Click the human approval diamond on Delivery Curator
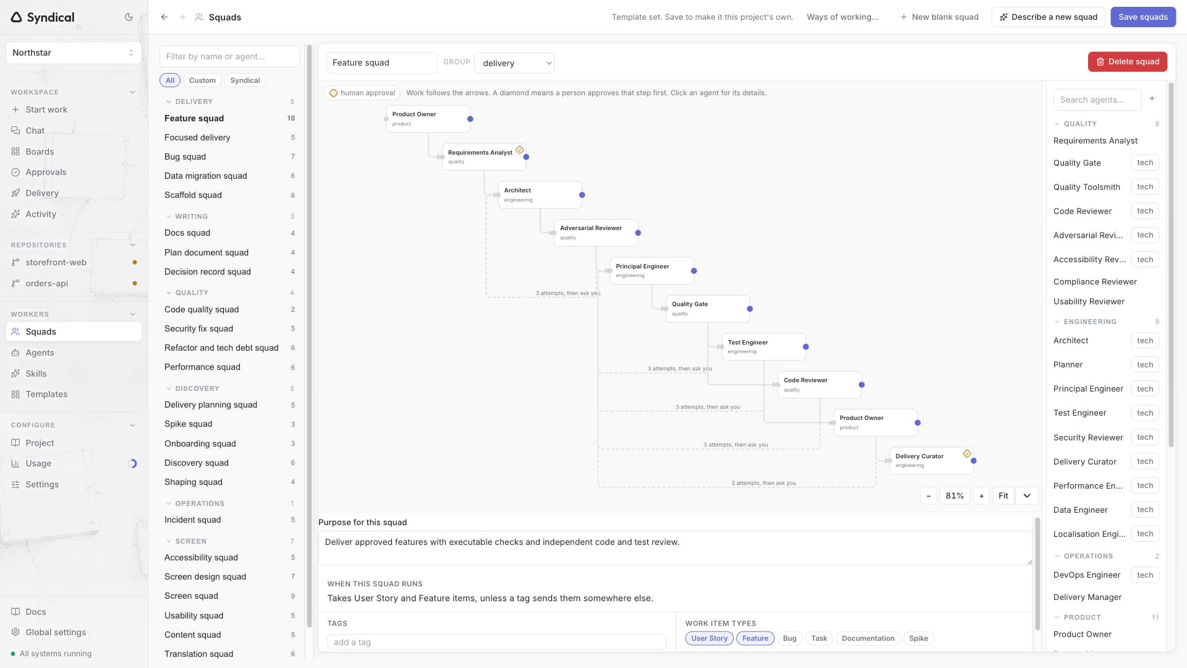 pyautogui.click(x=967, y=453)
